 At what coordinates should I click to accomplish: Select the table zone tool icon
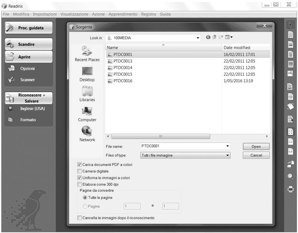pos(290,54)
